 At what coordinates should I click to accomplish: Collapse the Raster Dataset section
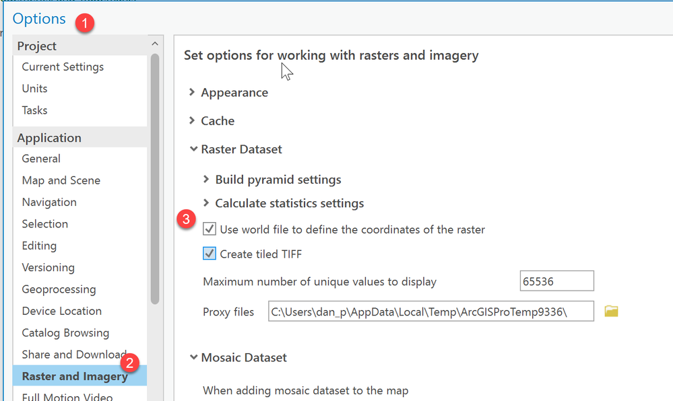193,149
